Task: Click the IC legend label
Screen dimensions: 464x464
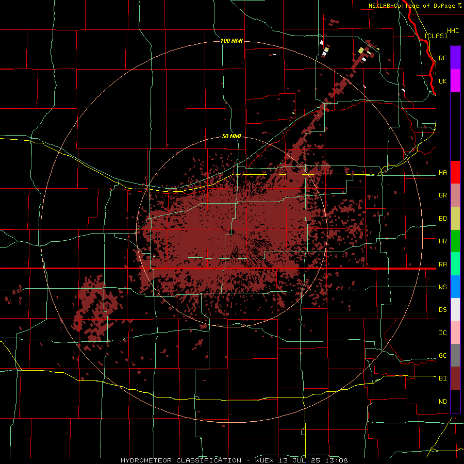Action: 443,333
